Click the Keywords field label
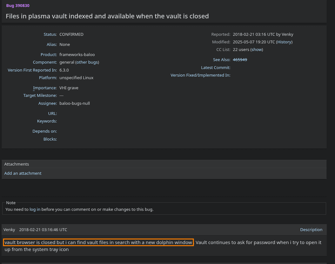The width and height of the screenshot is (335, 264). tap(47, 121)
